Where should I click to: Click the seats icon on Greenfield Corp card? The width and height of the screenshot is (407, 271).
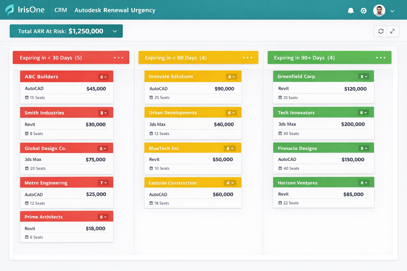280,98
